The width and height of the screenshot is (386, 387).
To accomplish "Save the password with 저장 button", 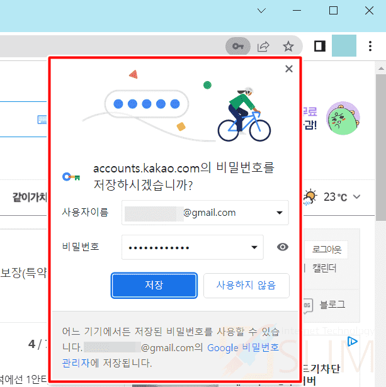I will point(154,285).
